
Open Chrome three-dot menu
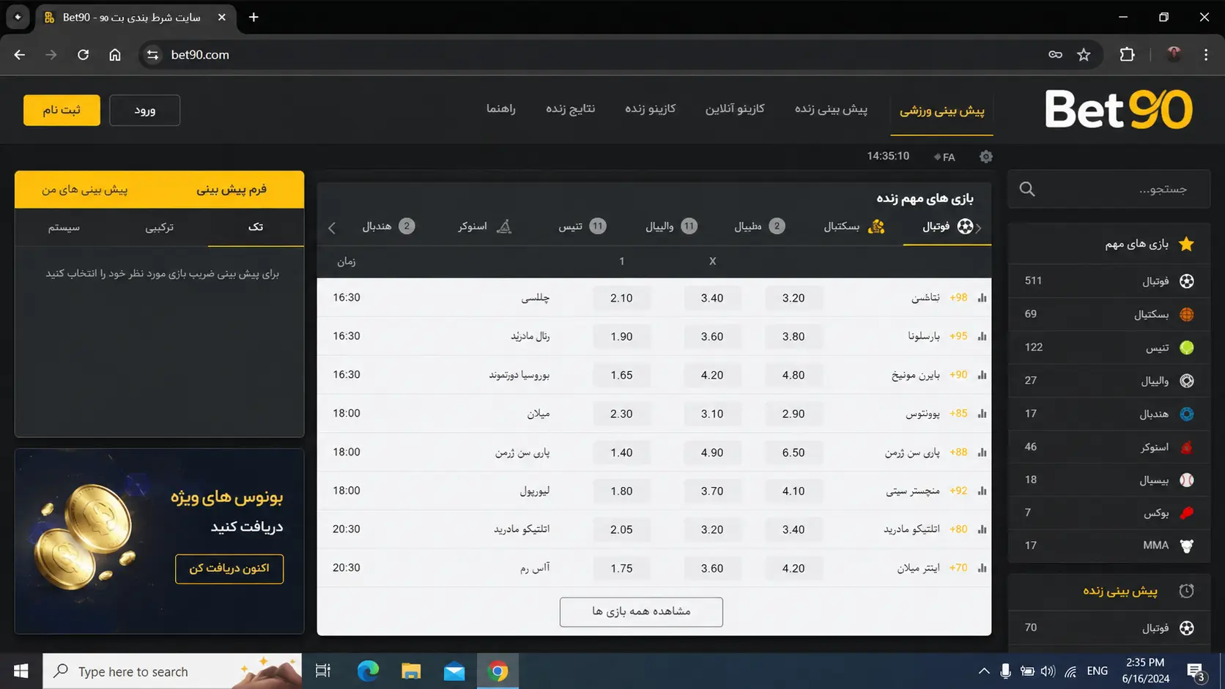[x=1206, y=55]
